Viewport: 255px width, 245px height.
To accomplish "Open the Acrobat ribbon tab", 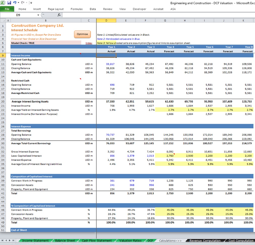I will point(158,9).
